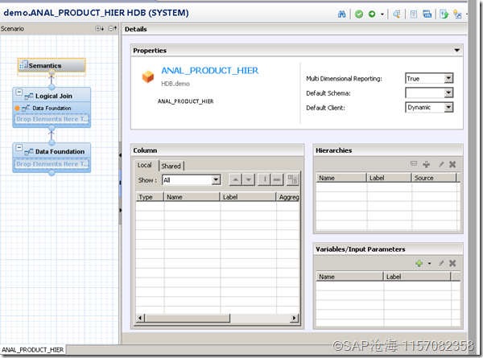Click Variables Name column header
483x358 pixels.
click(x=349, y=277)
